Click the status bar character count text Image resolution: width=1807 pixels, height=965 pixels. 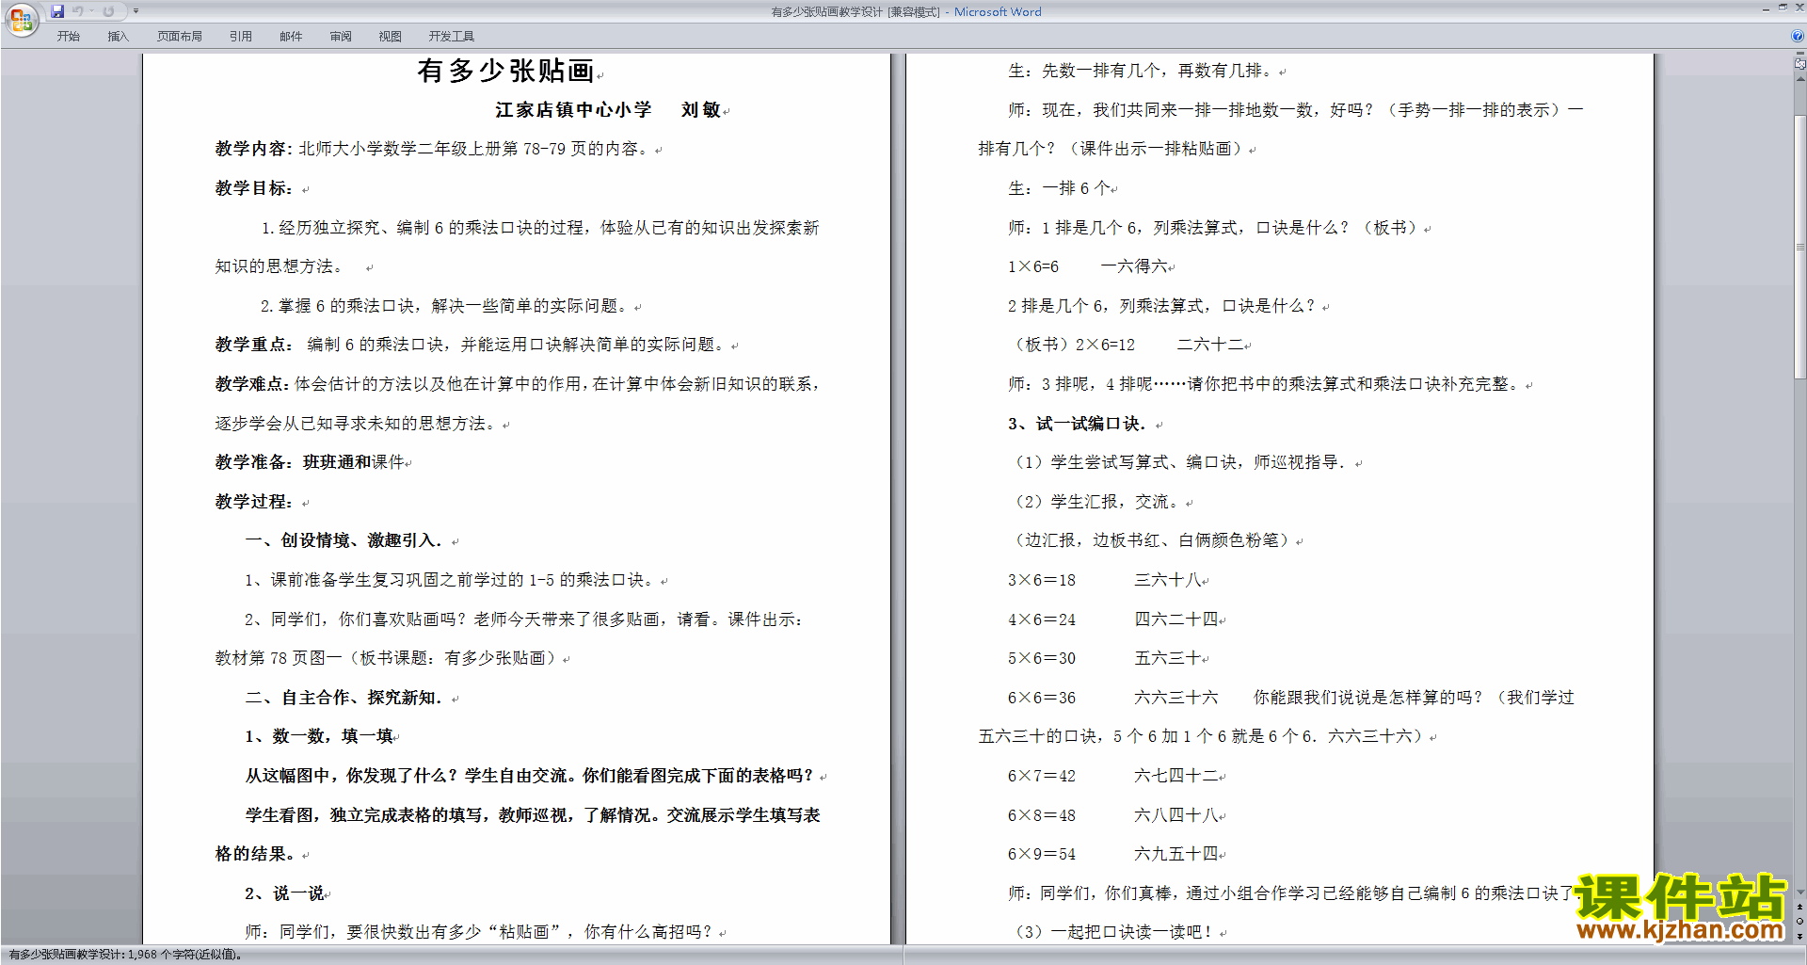[x=125, y=955]
